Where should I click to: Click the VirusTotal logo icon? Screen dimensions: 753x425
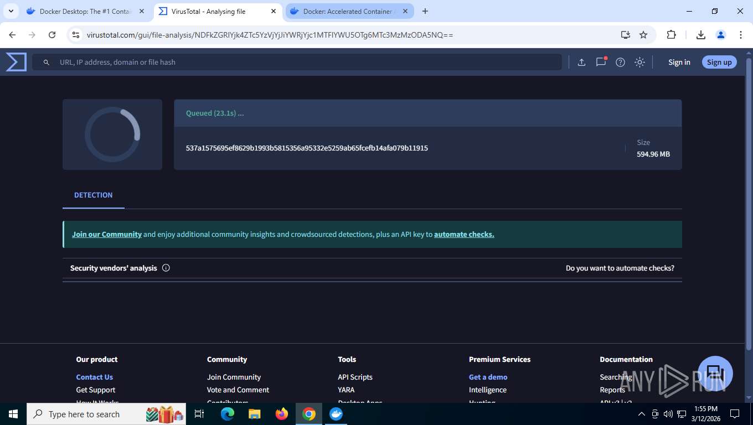16,62
